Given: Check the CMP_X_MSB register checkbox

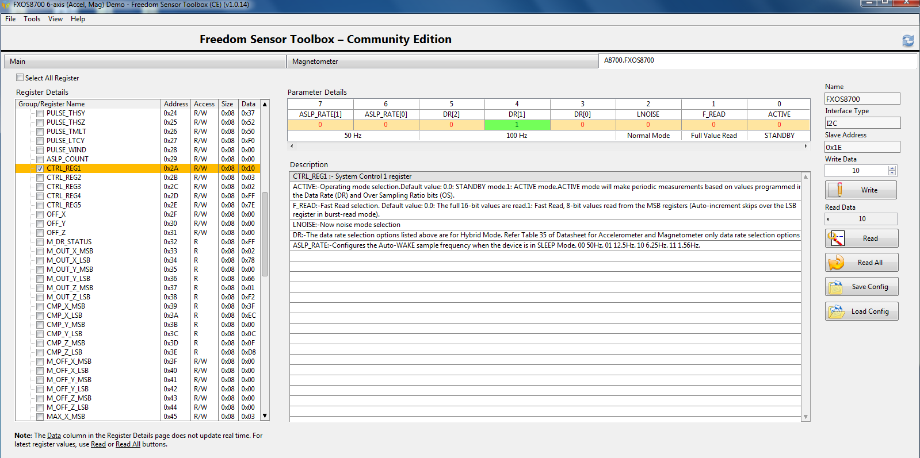Looking at the screenshot, I should pos(40,306).
